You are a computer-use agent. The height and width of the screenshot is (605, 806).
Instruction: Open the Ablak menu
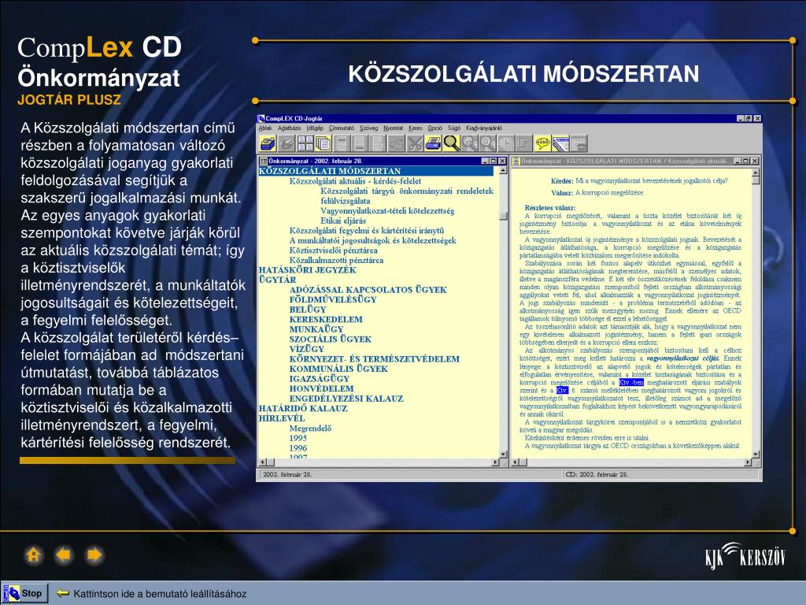pos(265,128)
